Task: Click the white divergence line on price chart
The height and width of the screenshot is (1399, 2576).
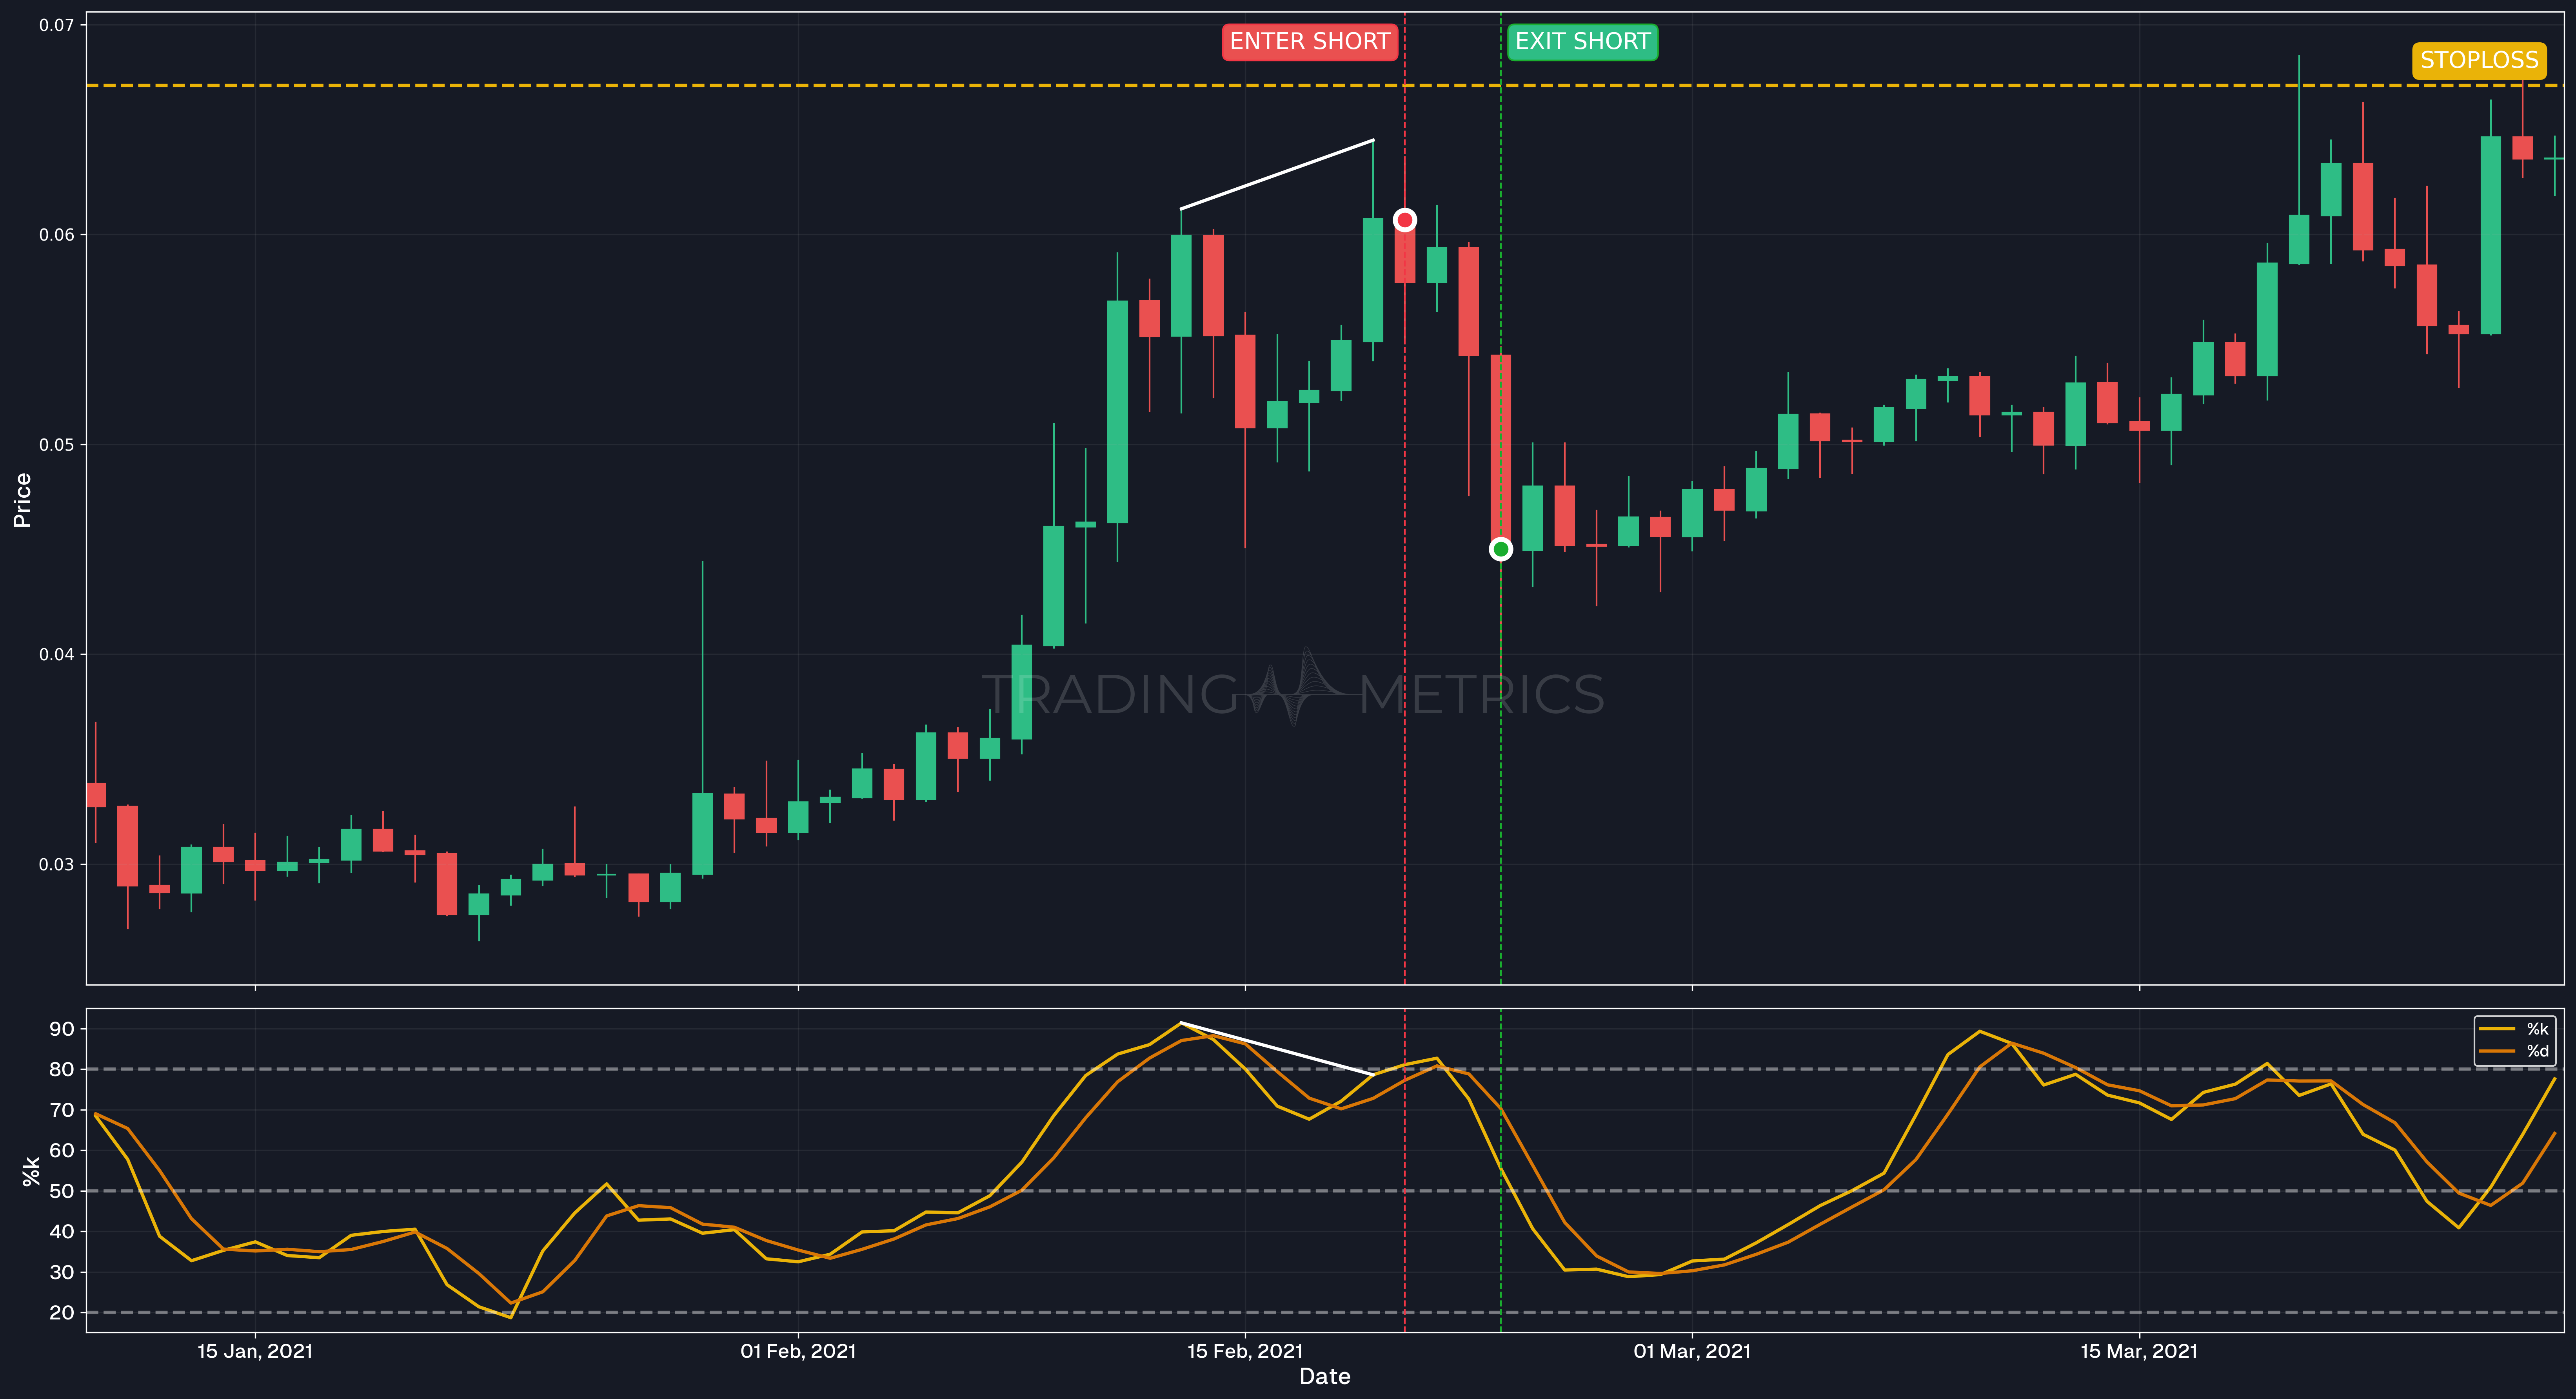Action: (1277, 174)
